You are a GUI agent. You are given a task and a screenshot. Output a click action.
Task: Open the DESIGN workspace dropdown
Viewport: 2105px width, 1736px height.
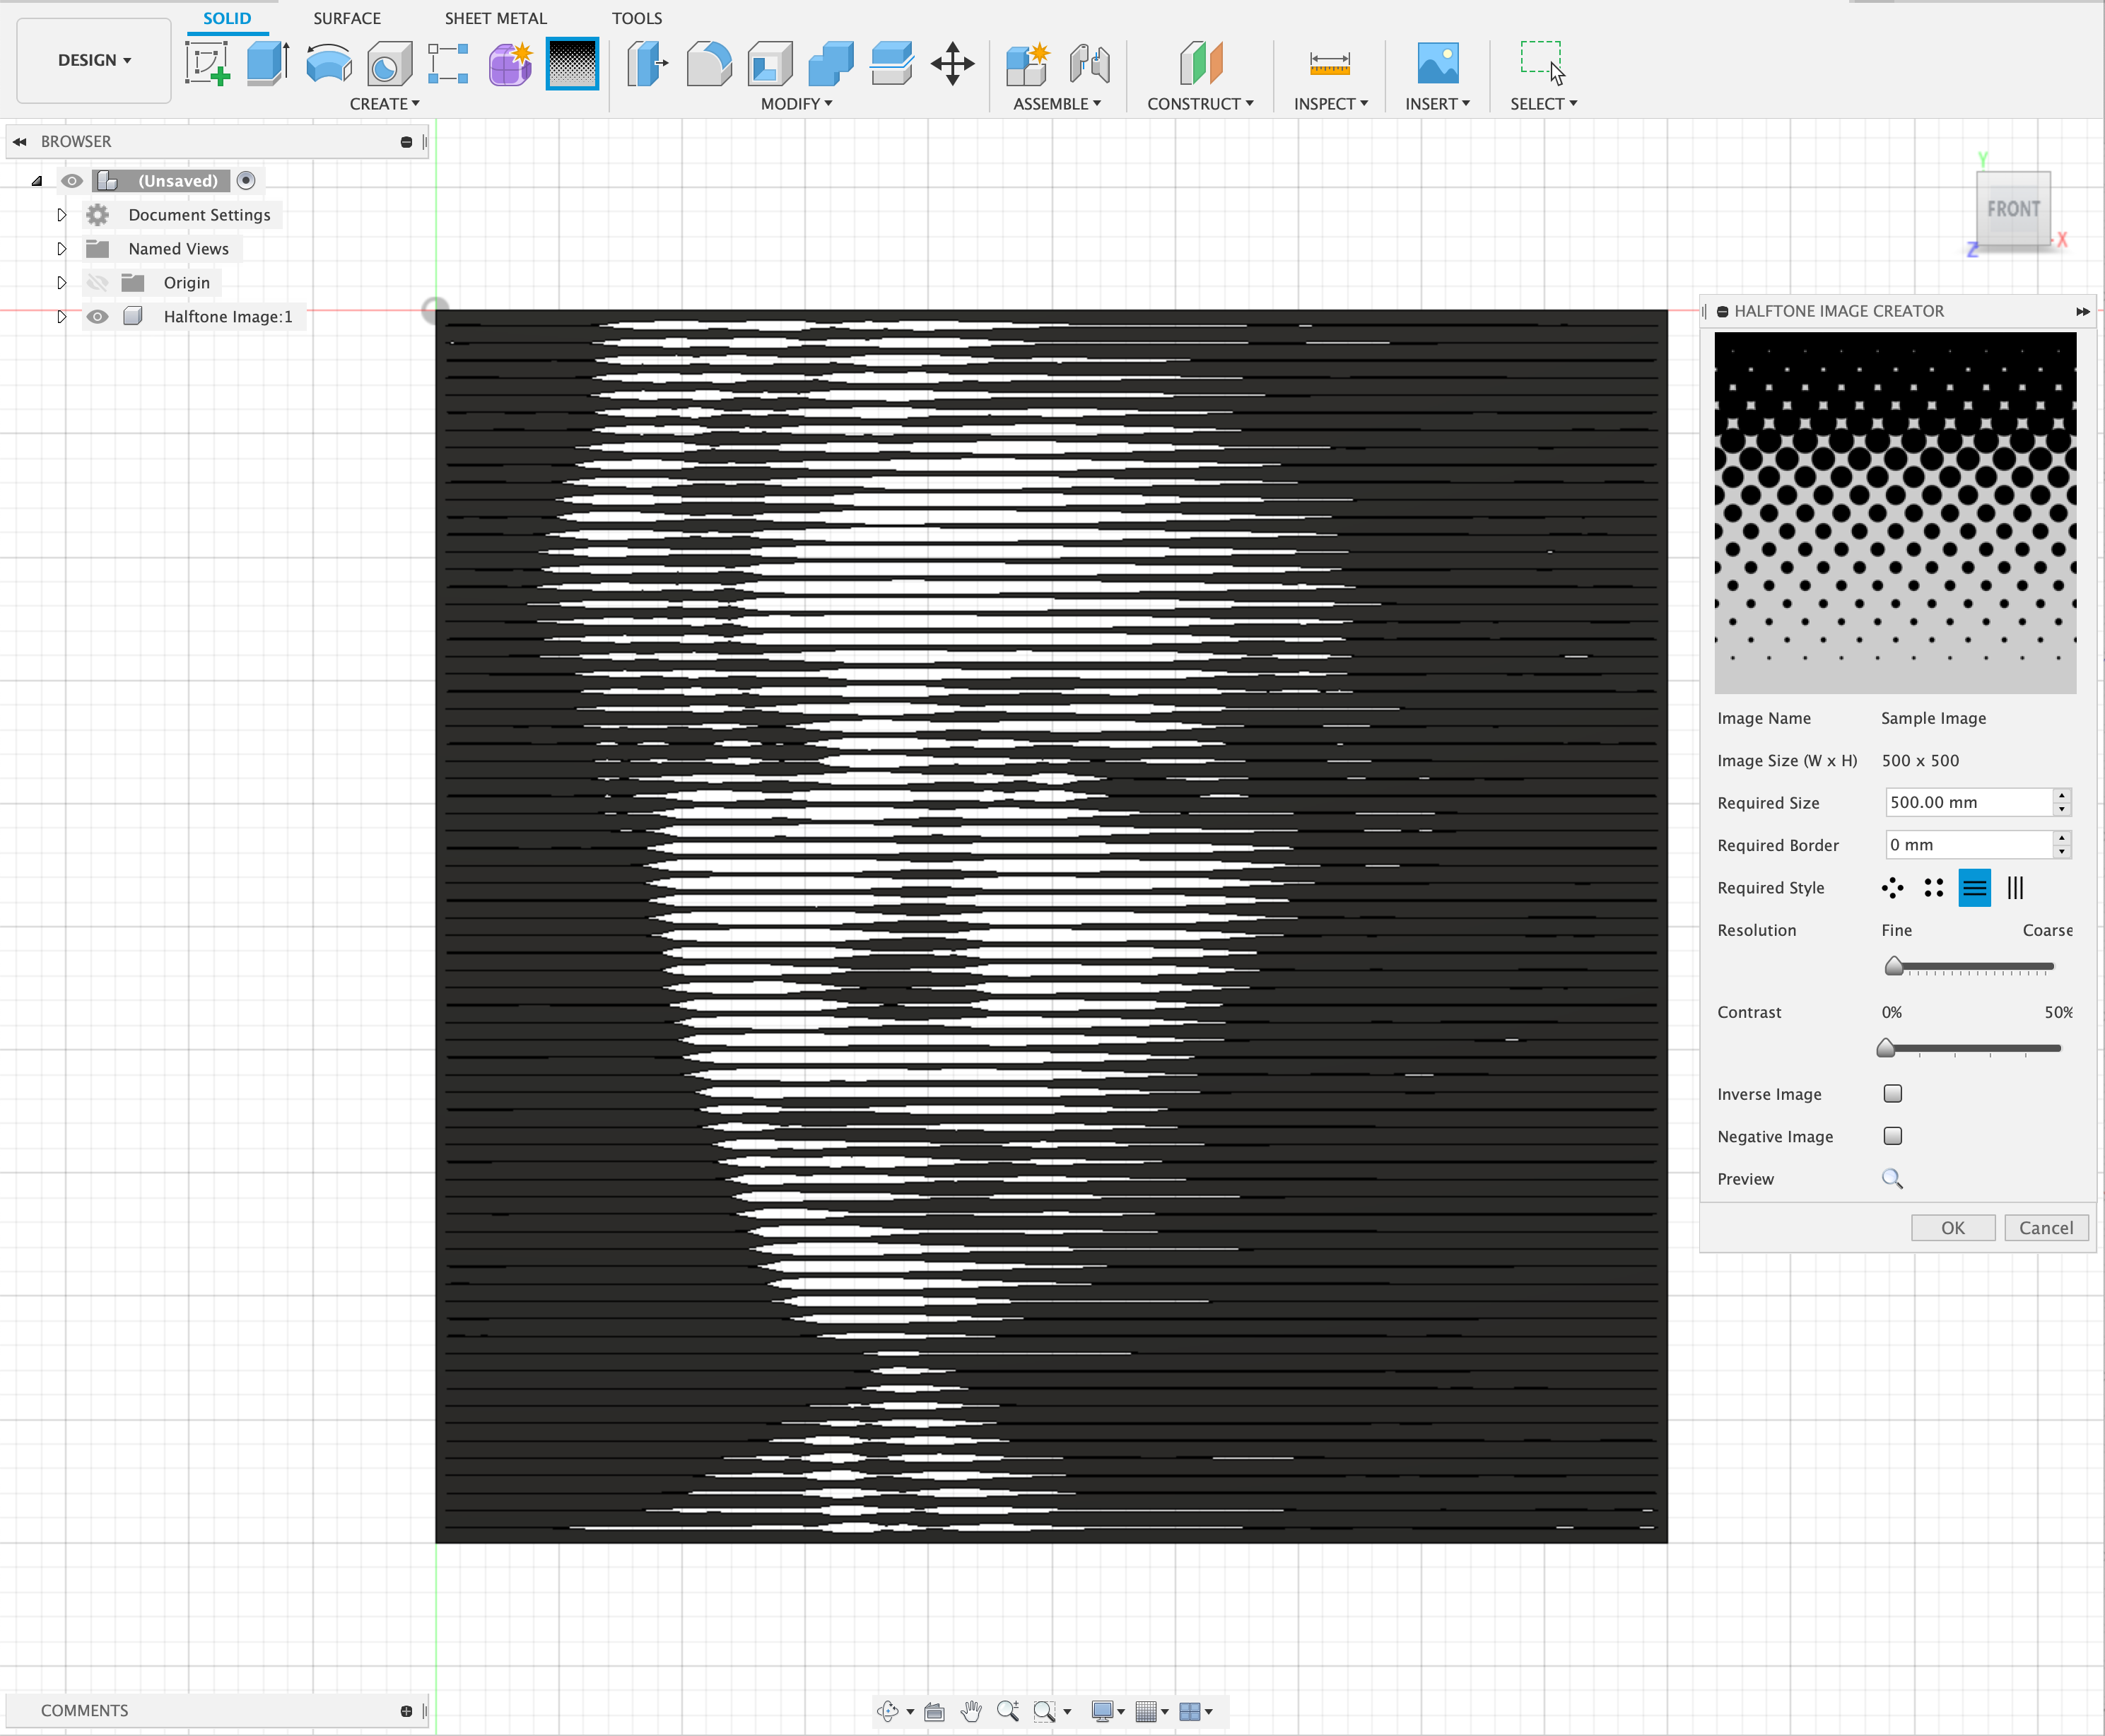click(x=94, y=60)
